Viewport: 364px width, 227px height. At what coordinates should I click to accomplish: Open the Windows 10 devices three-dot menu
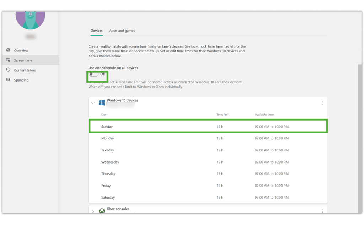[x=323, y=103]
